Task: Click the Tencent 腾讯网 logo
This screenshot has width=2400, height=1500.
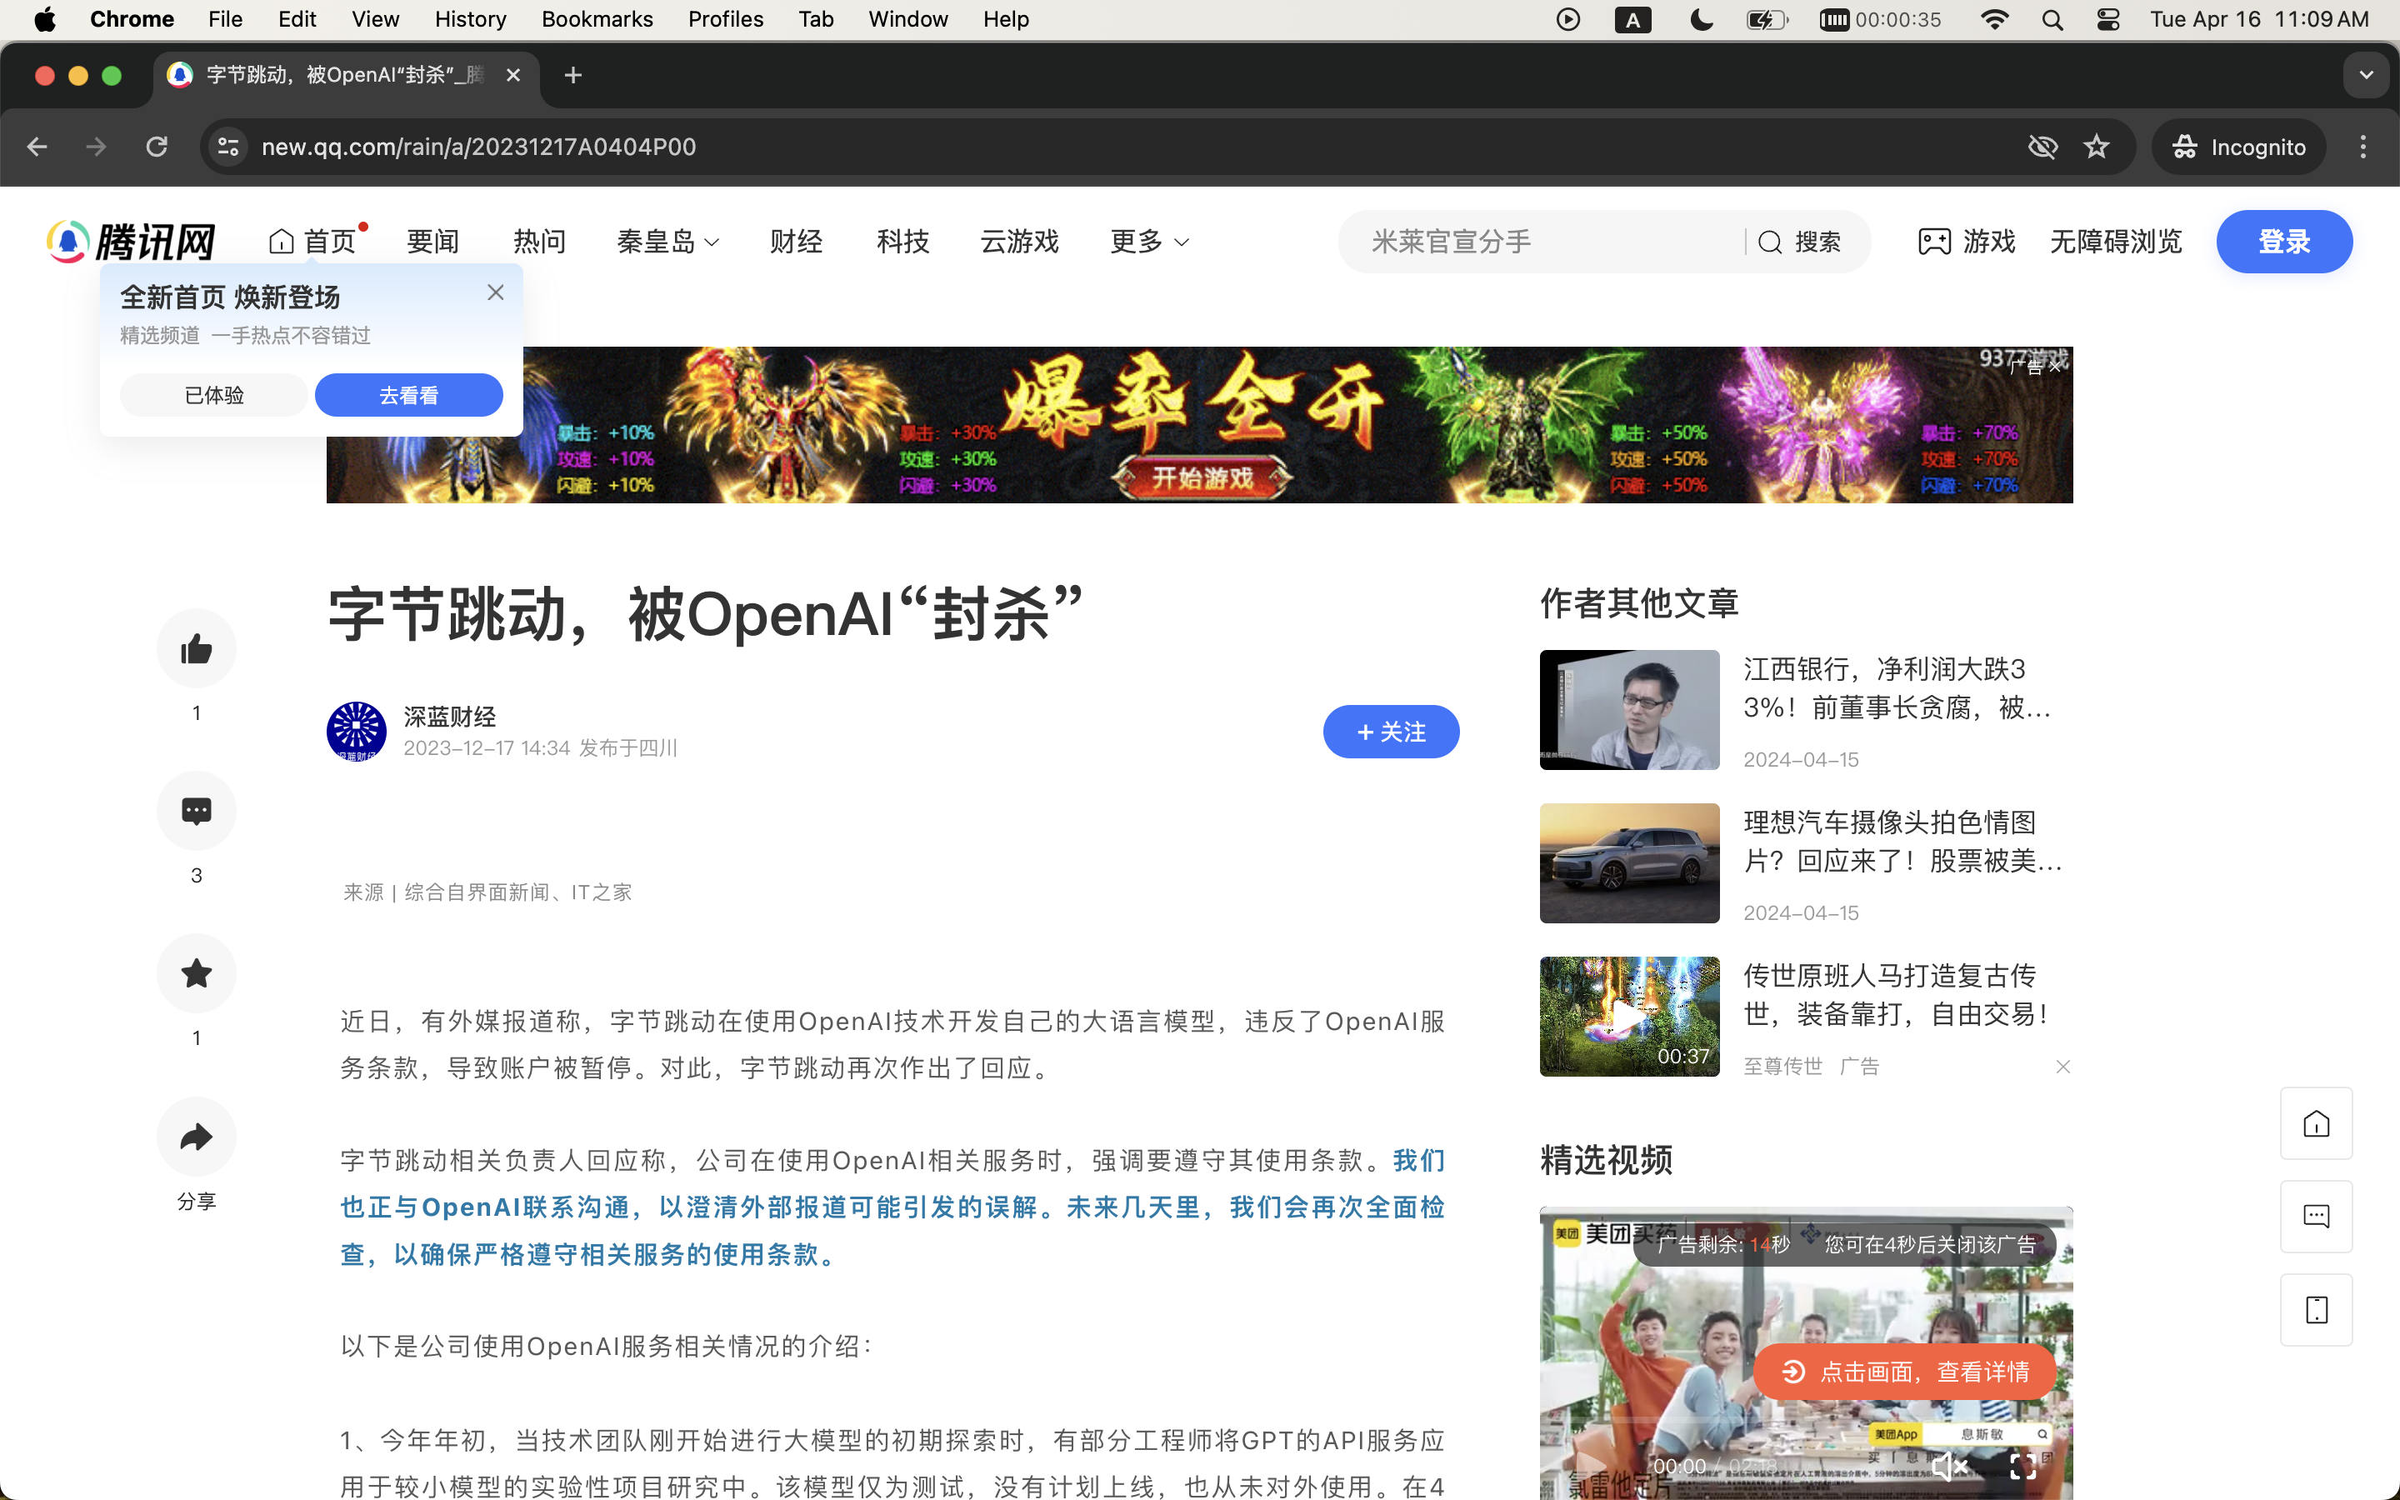Action: pyautogui.click(x=131, y=241)
